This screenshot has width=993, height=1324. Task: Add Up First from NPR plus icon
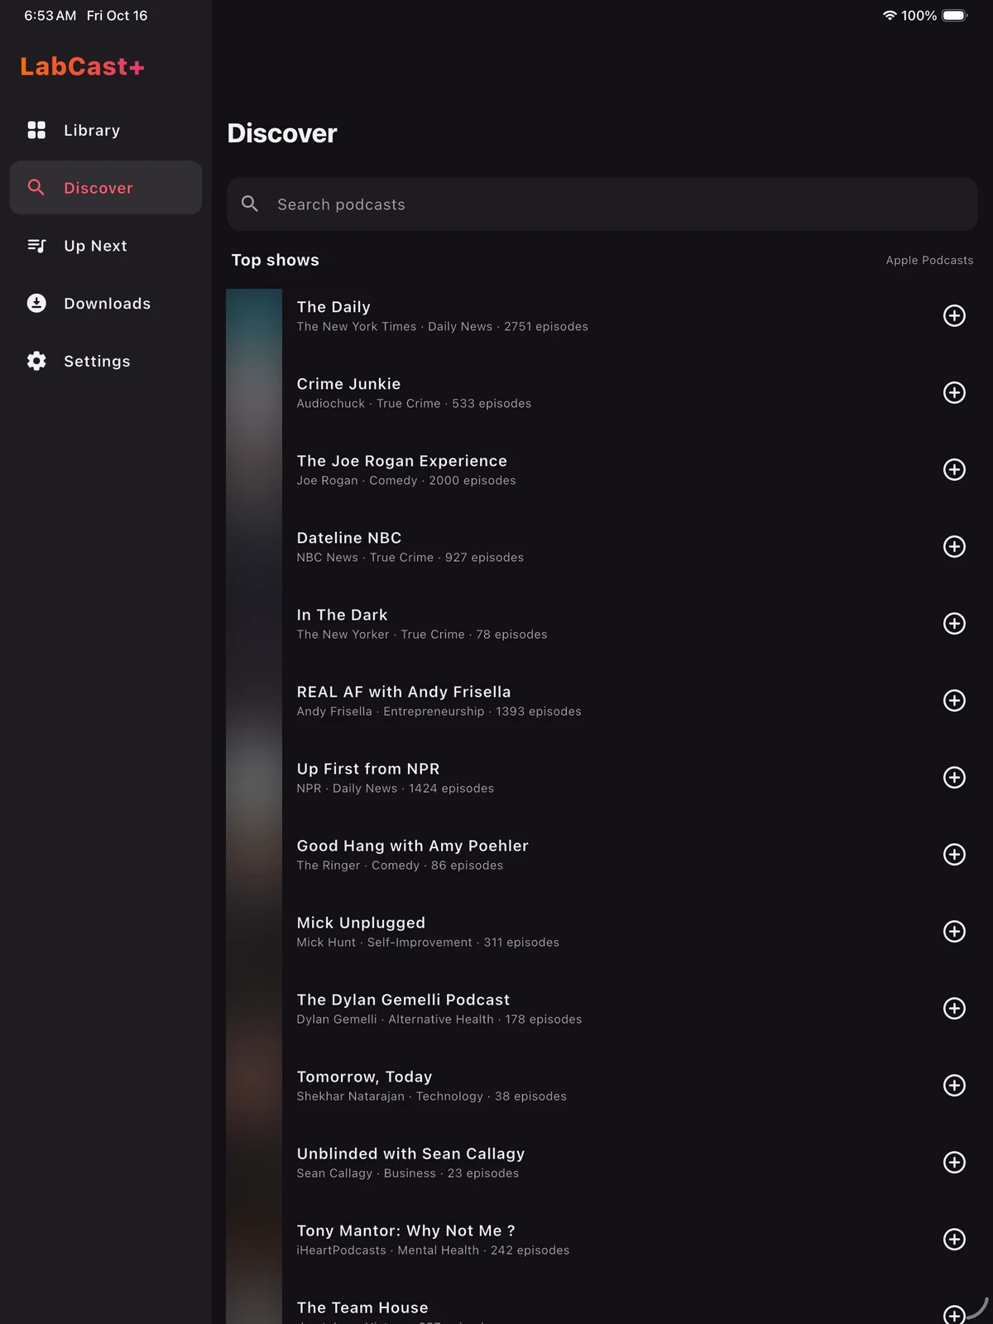pyautogui.click(x=954, y=777)
